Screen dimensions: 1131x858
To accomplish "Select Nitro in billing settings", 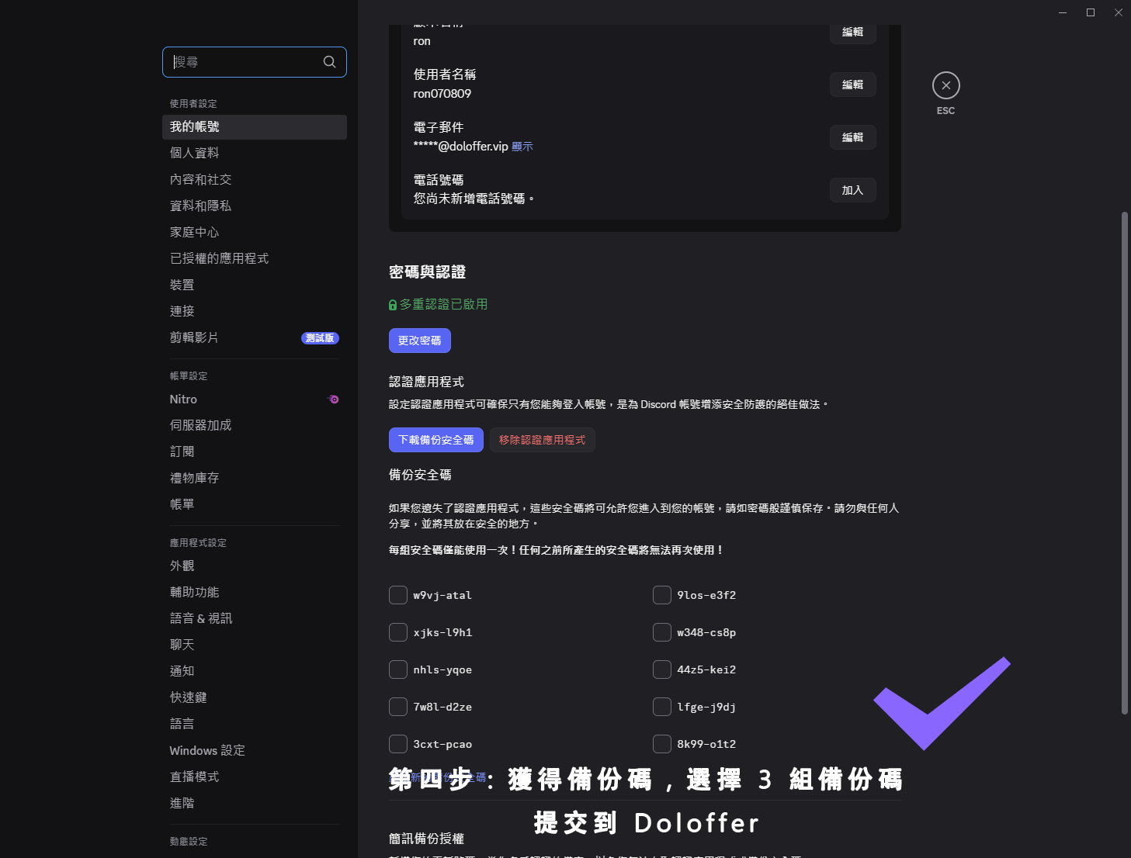I will 255,400.
